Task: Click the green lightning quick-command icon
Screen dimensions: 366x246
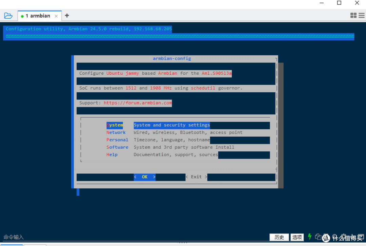Action: (x=310, y=236)
